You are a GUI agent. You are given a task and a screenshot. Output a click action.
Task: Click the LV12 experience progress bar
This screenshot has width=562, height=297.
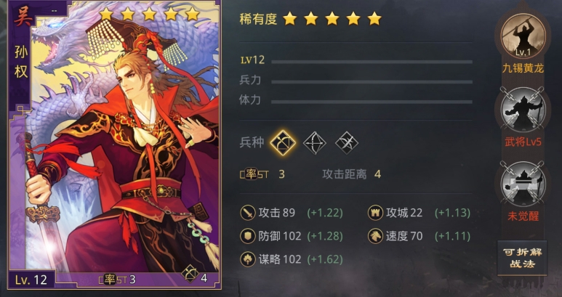[x=372, y=62]
